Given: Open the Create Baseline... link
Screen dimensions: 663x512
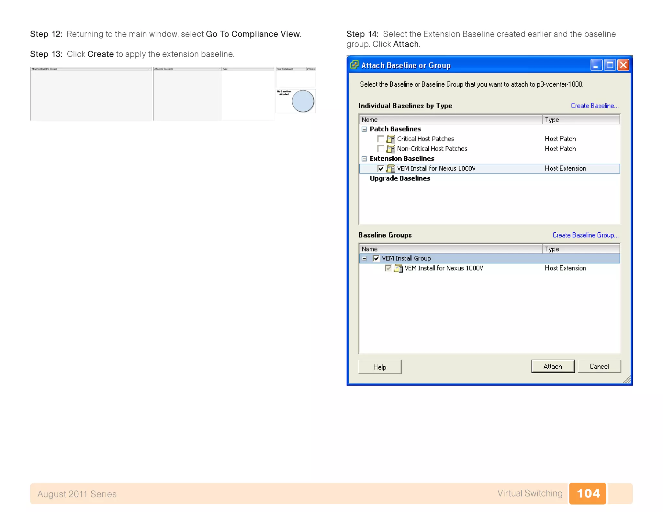Looking at the screenshot, I should point(594,106).
